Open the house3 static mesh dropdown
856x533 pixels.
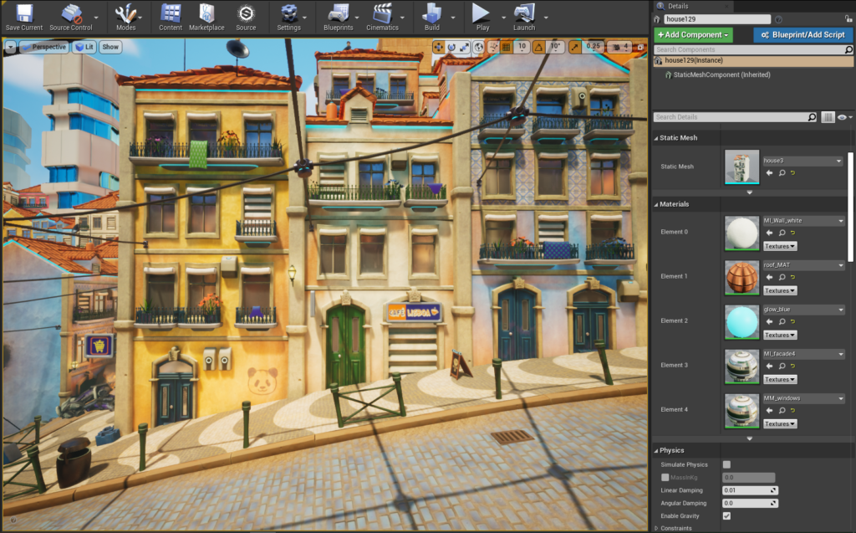[x=802, y=161]
